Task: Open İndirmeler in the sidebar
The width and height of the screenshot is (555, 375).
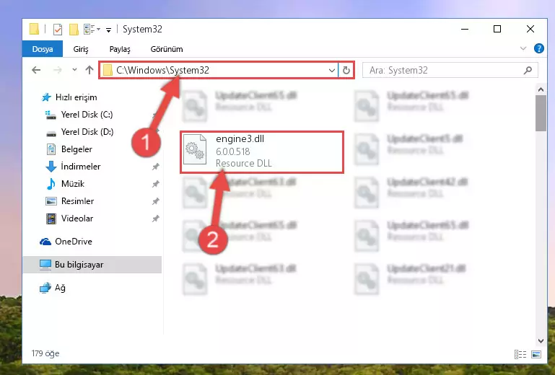Action: click(x=80, y=167)
